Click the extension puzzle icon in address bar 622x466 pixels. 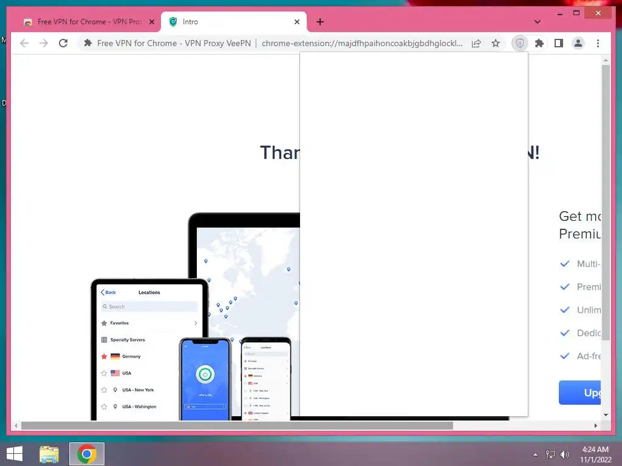(87, 43)
